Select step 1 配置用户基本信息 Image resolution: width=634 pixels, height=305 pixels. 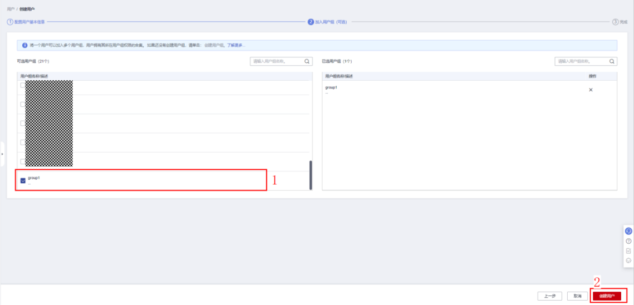coord(26,22)
